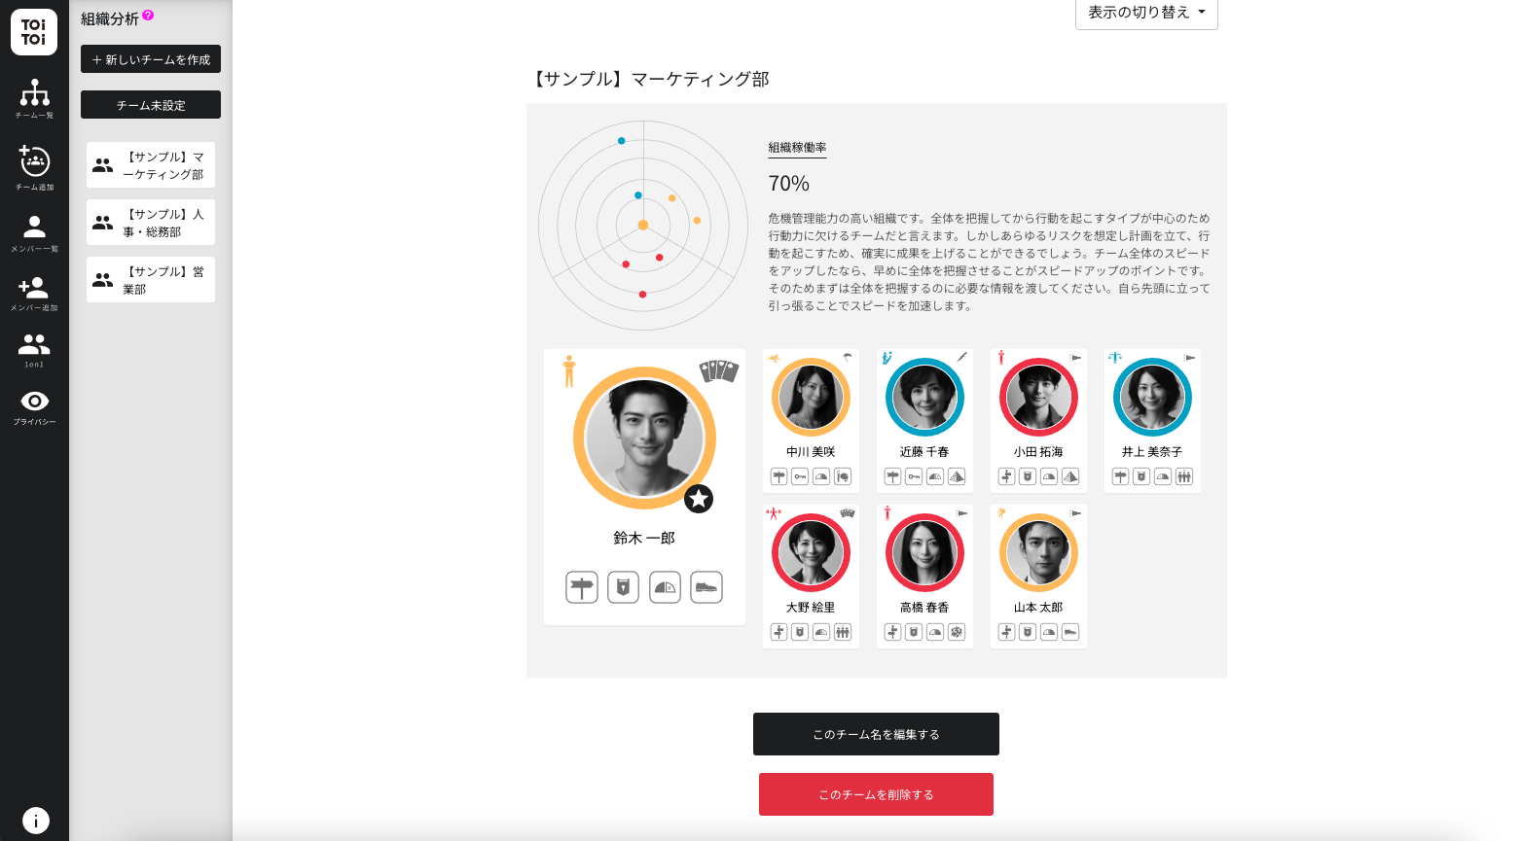Viewport: 1520px width, 841px height.
Task: Expand the 表示の切り替え dropdown
Action: 1146,13
